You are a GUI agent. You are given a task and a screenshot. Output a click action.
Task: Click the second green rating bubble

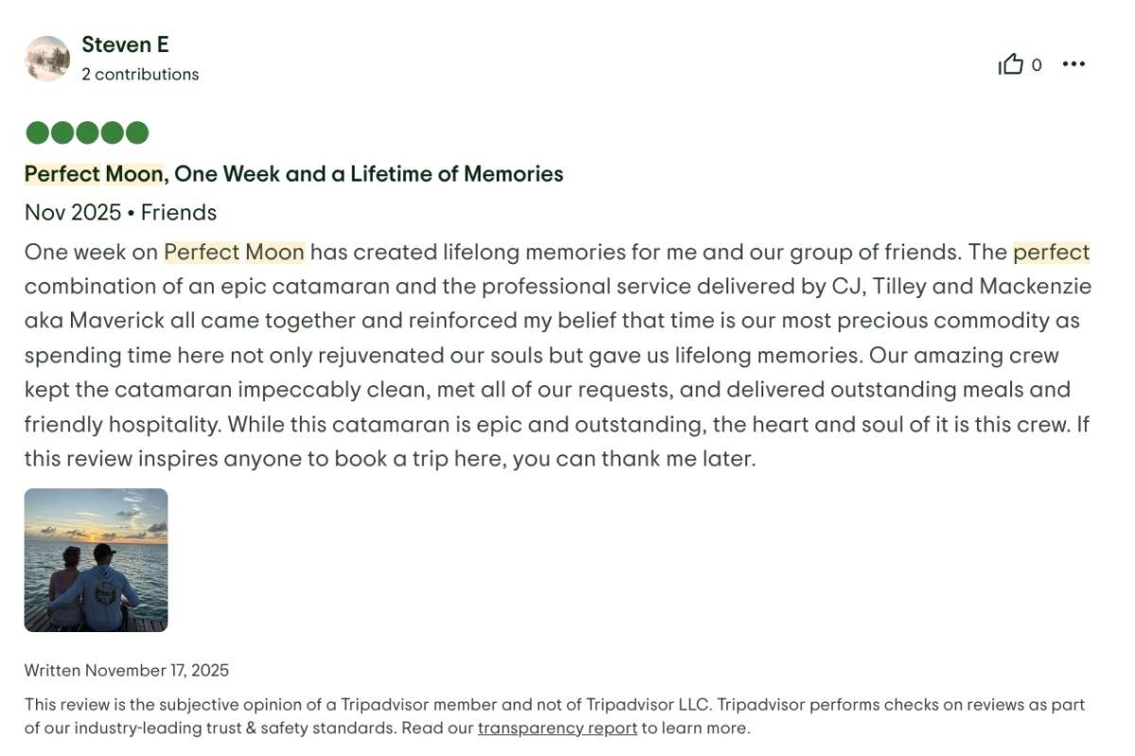click(62, 132)
